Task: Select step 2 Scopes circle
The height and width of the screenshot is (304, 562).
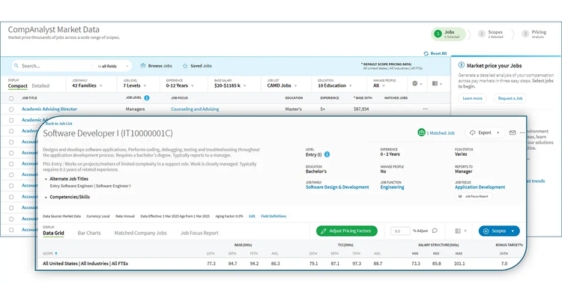Action: tap(481, 34)
